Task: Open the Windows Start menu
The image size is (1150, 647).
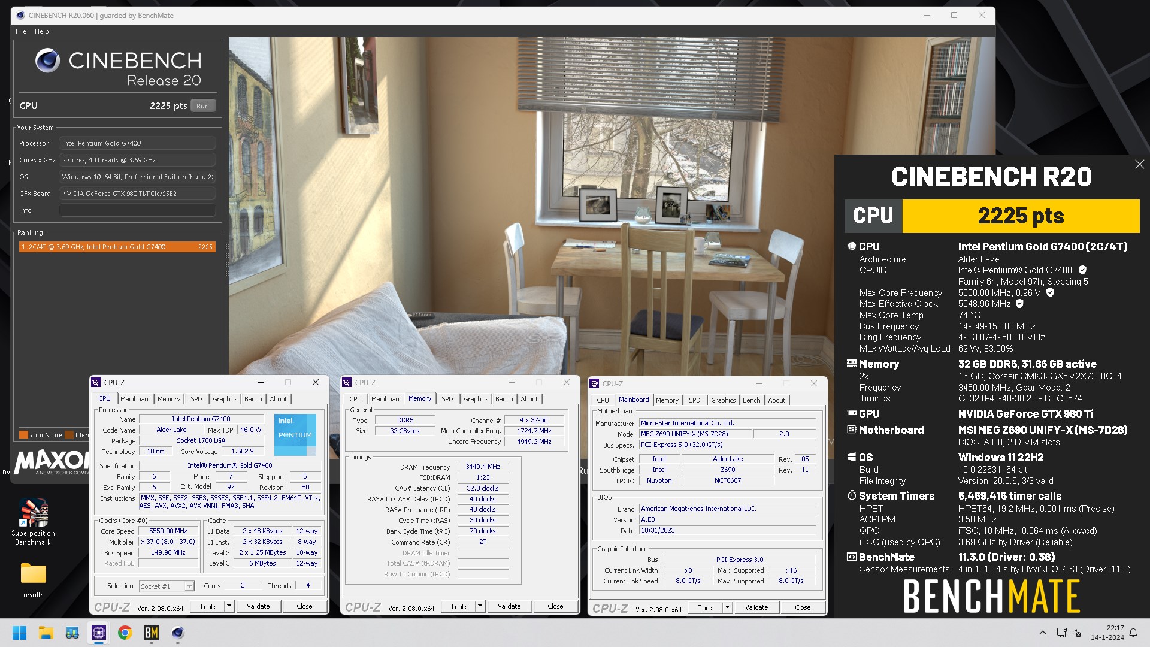Action: (x=19, y=633)
